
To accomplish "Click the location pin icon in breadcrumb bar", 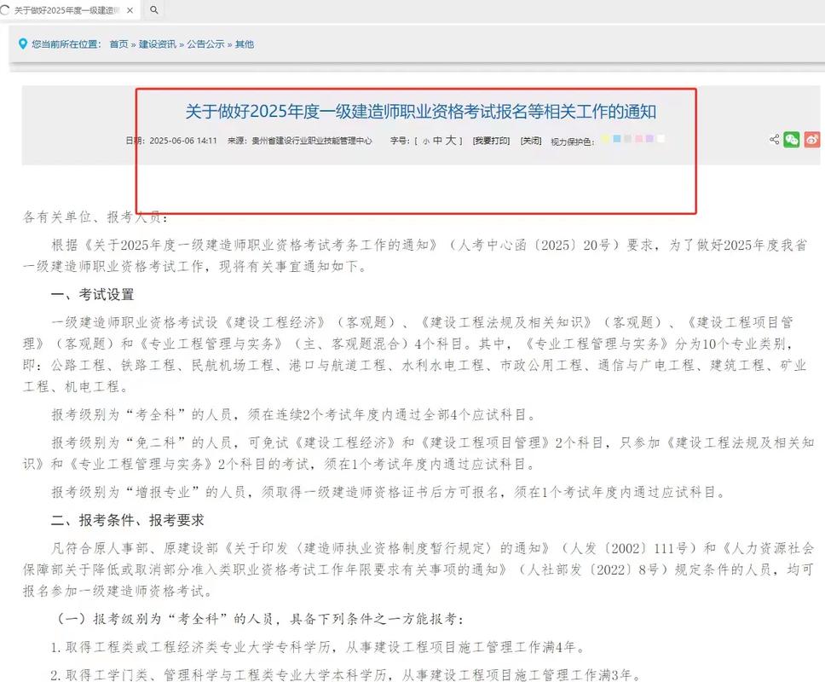I will pos(23,43).
